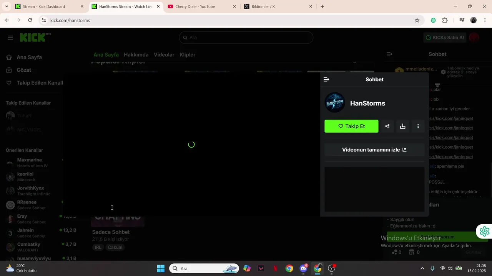Reload the page
The image size is (492, 276).
point(30,20)
